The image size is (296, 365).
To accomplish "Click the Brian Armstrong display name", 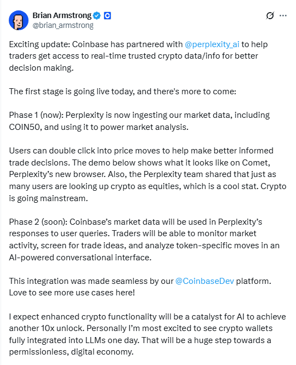I will point(62,15).
